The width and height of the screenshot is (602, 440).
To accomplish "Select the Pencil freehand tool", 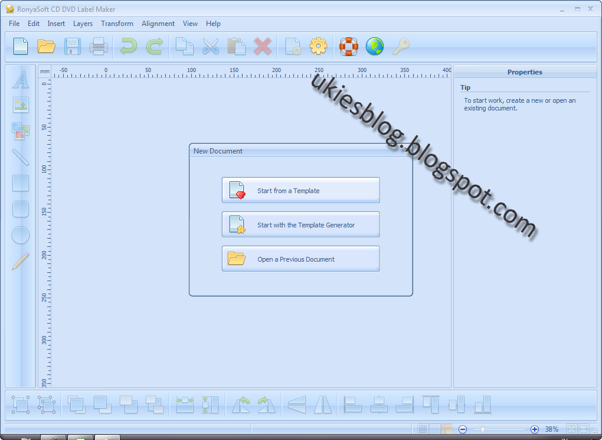I will click(x=20, y=260).
